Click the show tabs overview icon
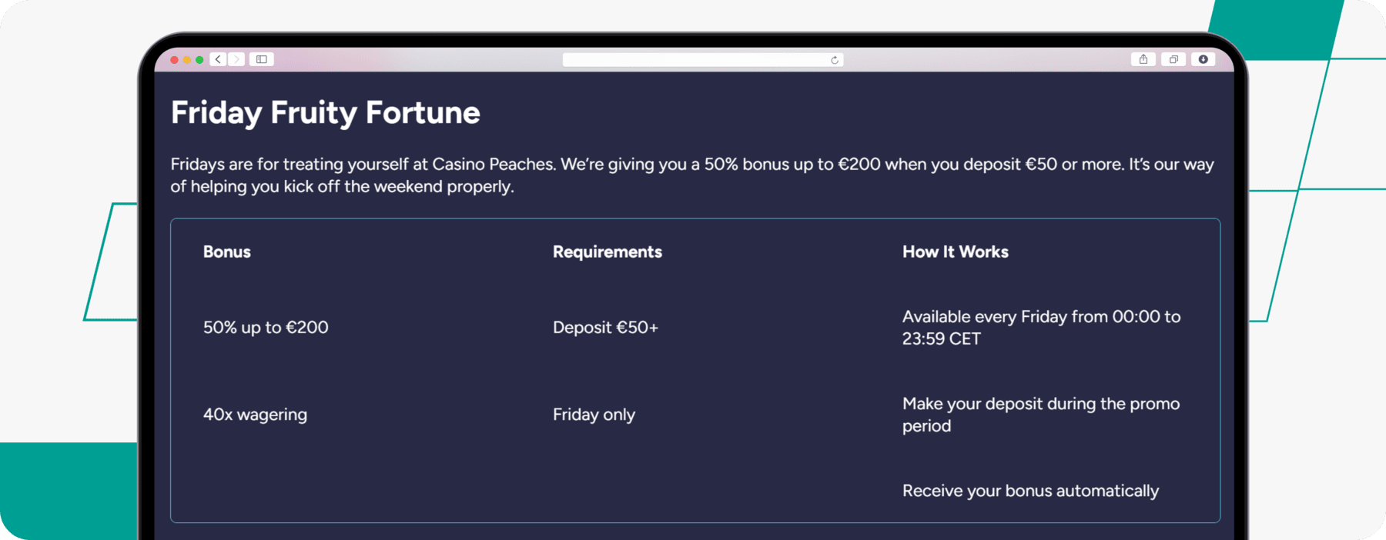 1173,59
